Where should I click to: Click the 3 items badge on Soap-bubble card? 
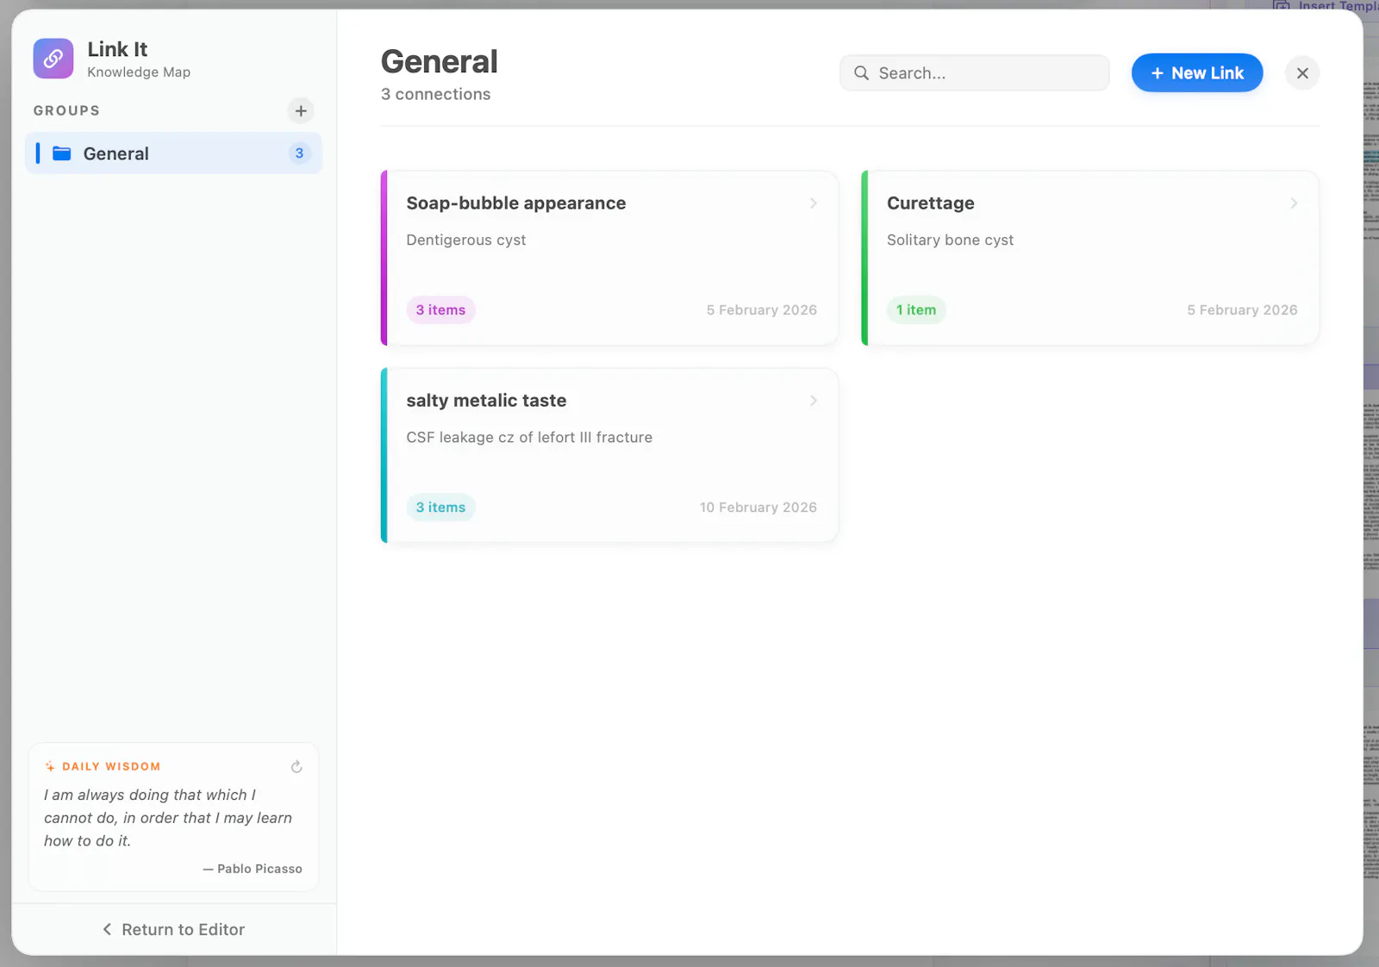click(440, 310)
